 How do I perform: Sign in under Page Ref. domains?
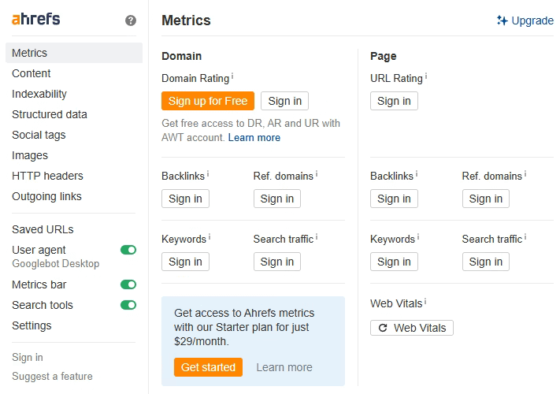[486, 199]
